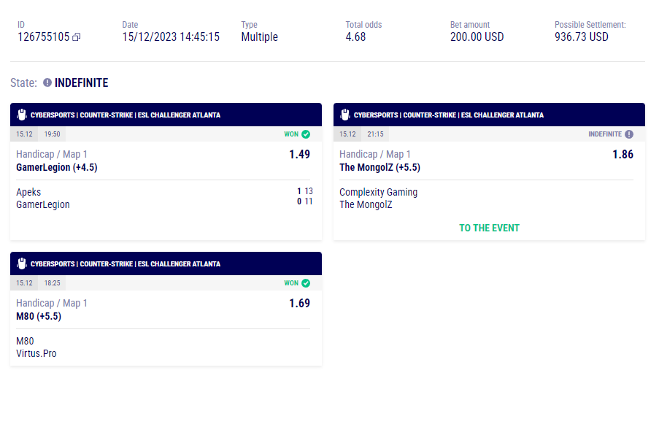Click M80 (+5.5) handicap selection
Viewport: 659px width, 427px height.
39,316
